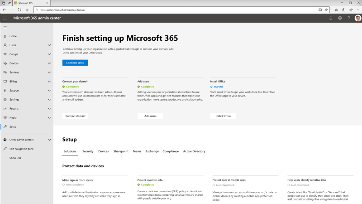
Task: Click the Show less ellipsis icon
Action: [x=5, y=158]
